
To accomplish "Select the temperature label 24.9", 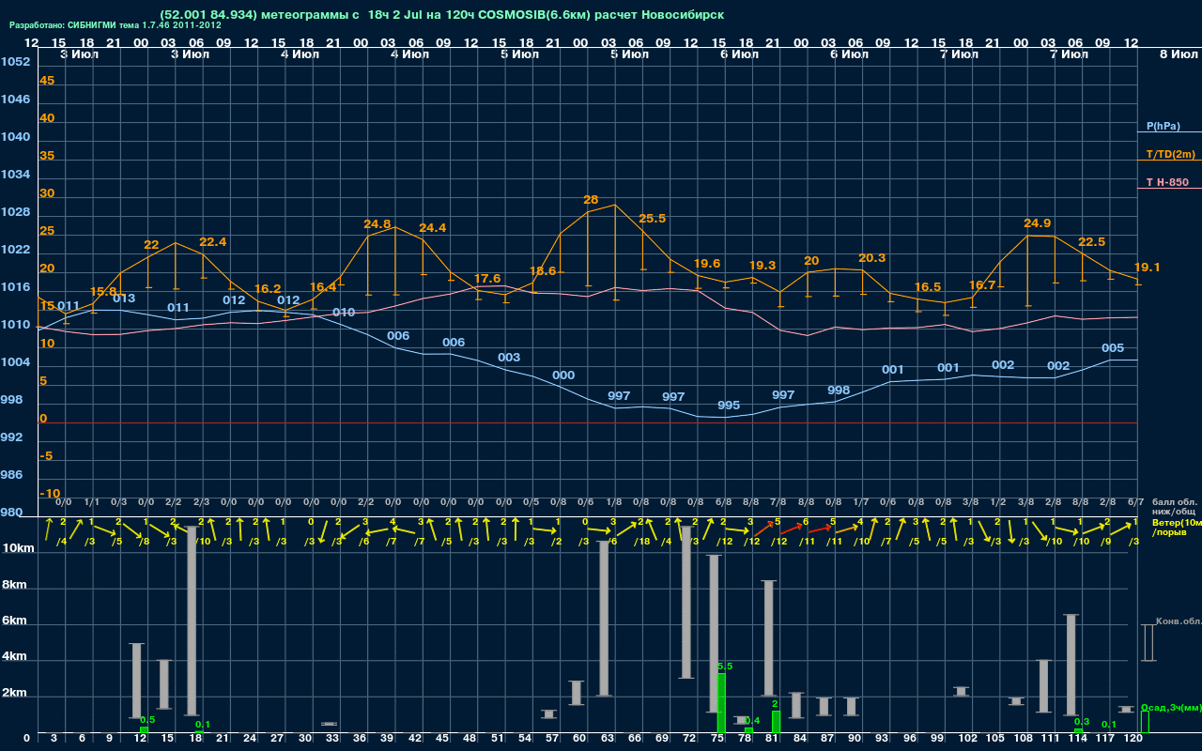I will click(x=1037, y=223).
